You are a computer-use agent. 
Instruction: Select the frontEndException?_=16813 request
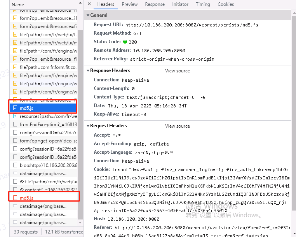44,124
